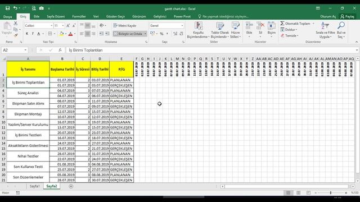This screenshot has width=360, height=202.
Task: Apply yellow fill color to cells
Action: click(61, 34)
